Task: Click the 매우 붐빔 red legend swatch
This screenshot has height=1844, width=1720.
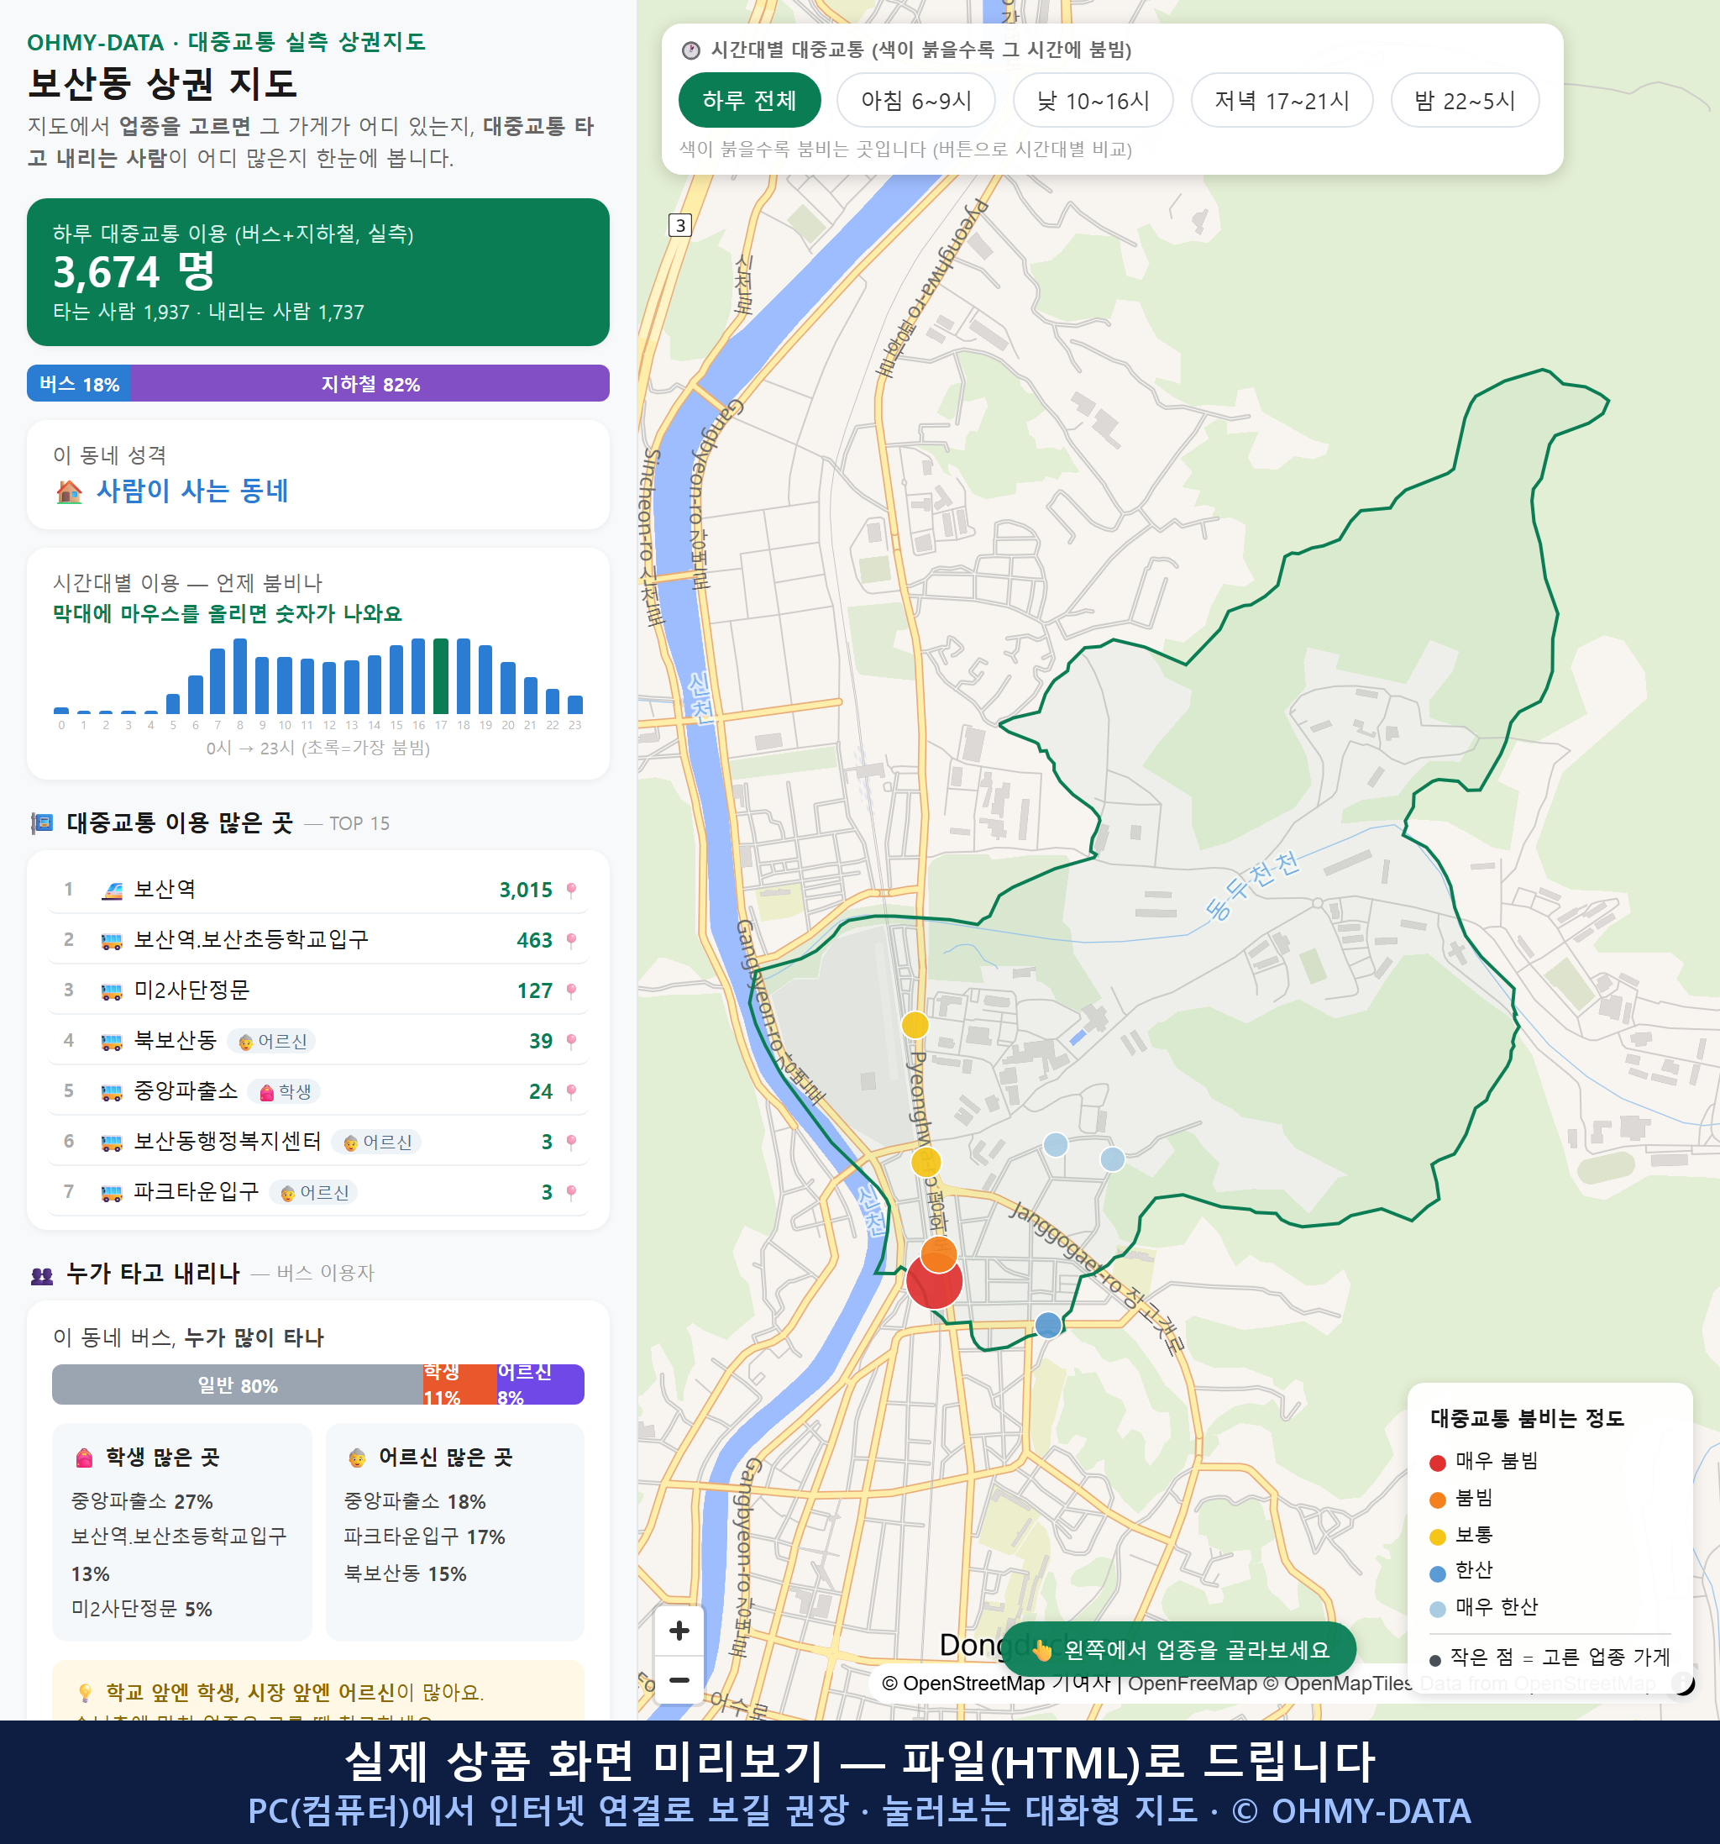Action: [x=1438, y=1463]
